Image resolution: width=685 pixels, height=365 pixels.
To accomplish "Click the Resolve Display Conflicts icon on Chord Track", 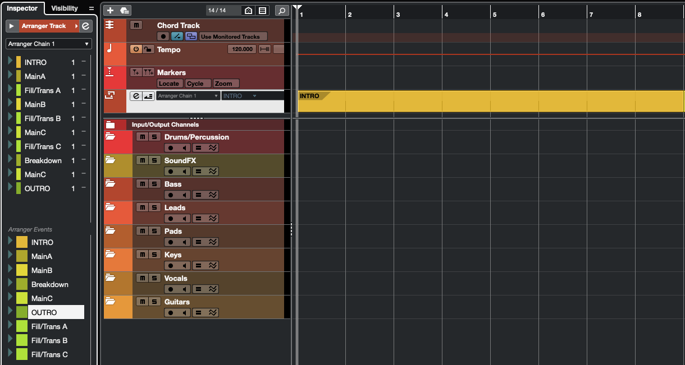I will click(x=191, y=36).
